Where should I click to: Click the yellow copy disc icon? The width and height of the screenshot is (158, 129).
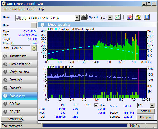(x=138, y=17)
